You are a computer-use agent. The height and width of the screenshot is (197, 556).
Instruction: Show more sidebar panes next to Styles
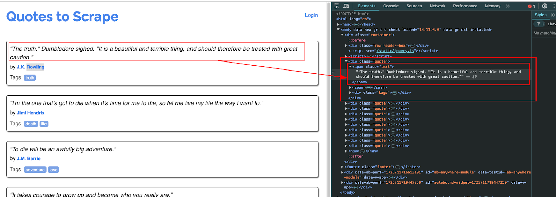tap(553, 15)
